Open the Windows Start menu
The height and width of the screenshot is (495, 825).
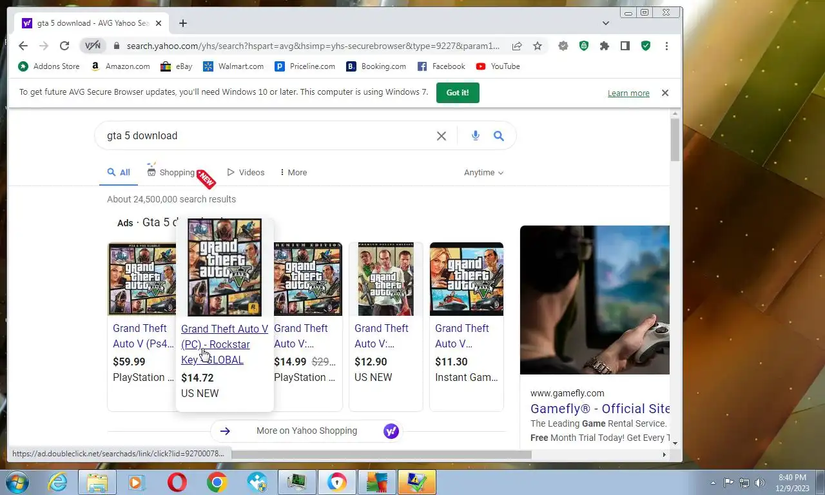[x=18, y=482]
